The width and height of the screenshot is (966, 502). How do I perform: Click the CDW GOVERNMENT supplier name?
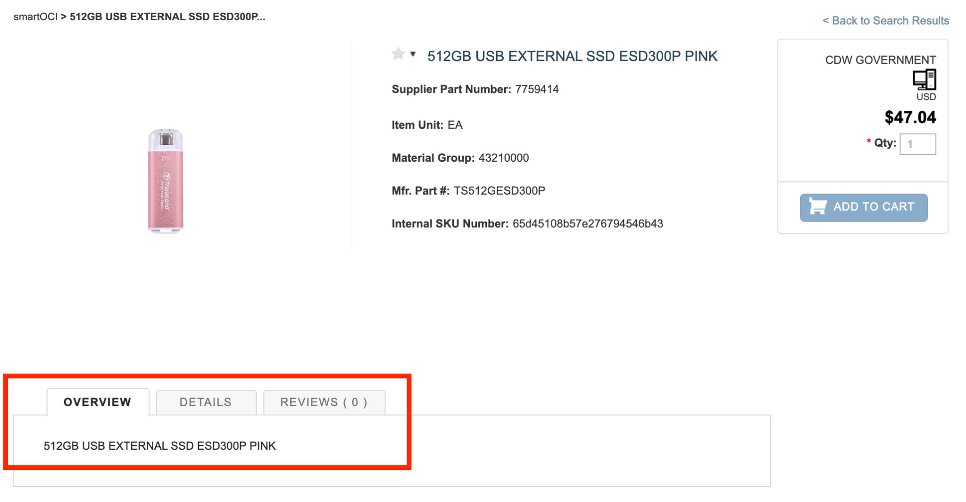(880, 60)
